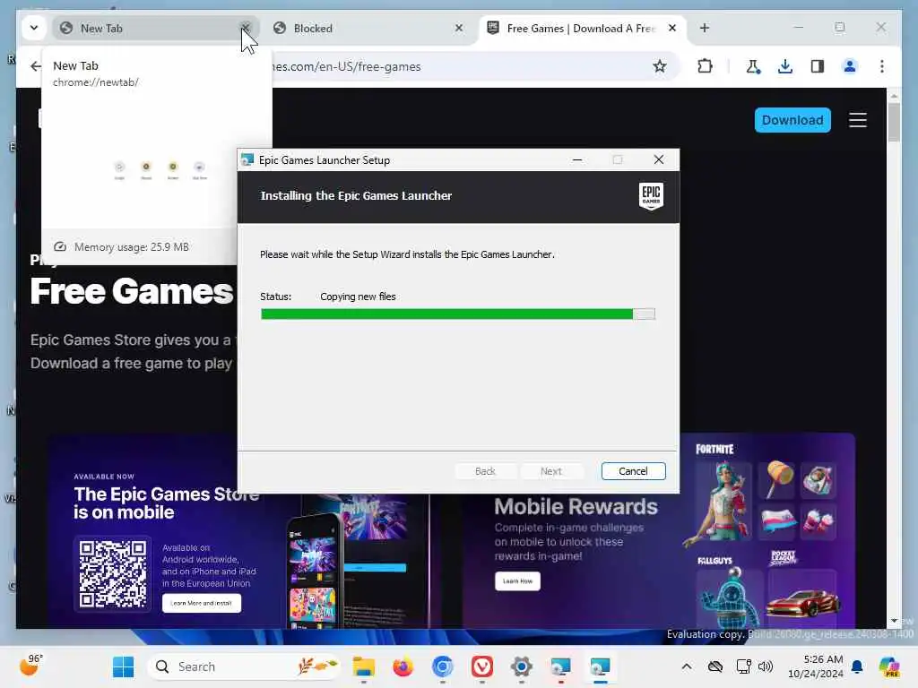This screenshot has width=918, height=688.
Task: Click the Memory usage 25.9 MB text
Action: 131,247
